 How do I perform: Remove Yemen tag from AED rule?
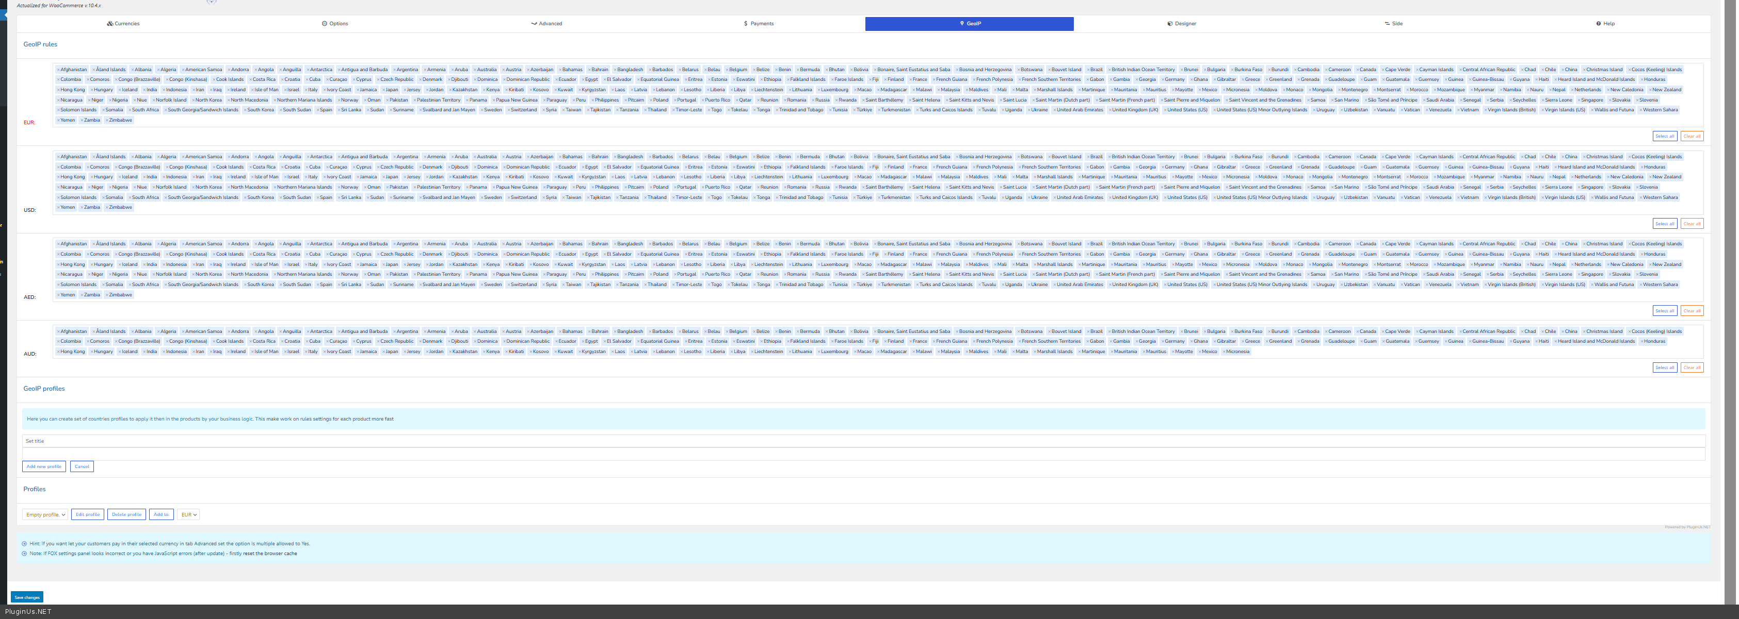(x=58, y=295)
